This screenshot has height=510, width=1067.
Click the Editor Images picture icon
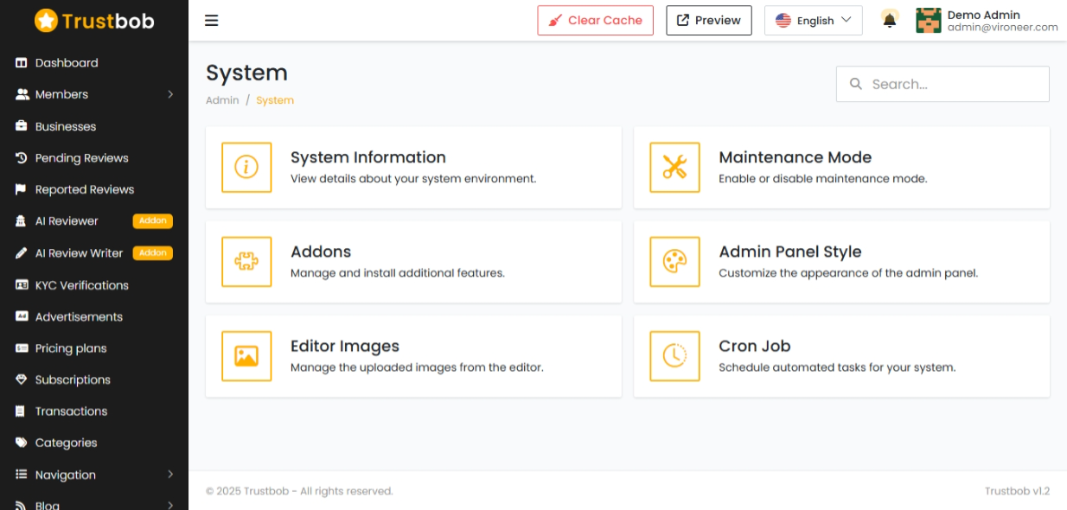246,355
